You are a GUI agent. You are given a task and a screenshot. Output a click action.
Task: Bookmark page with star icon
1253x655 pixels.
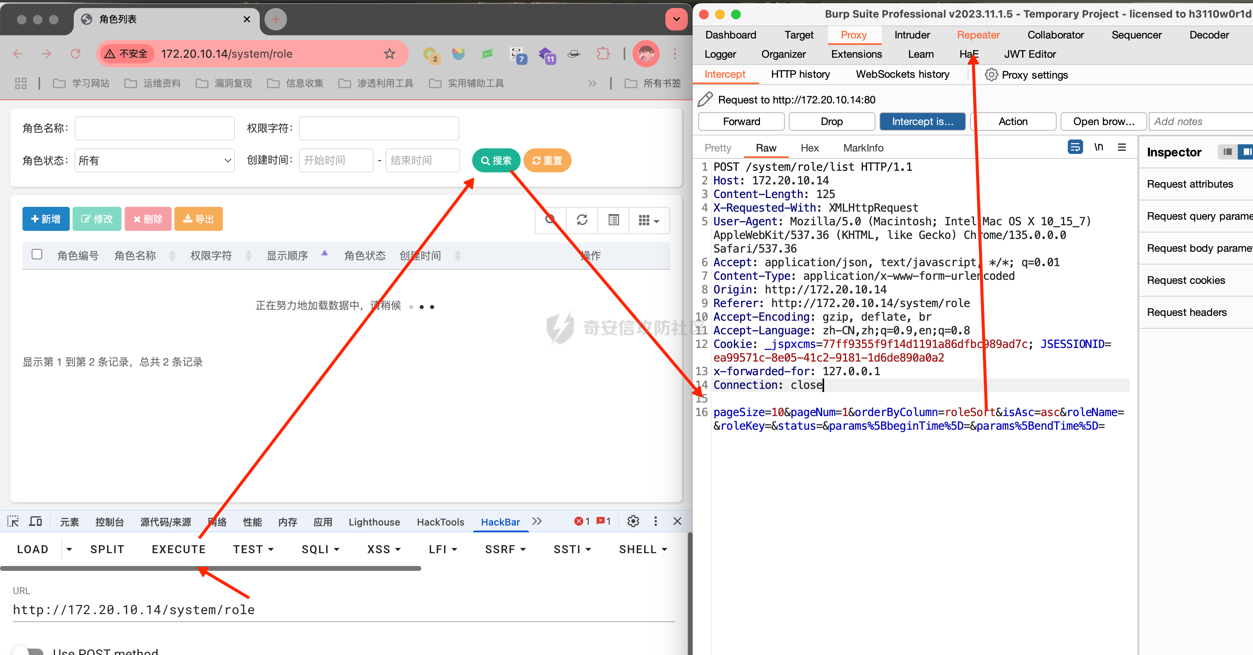point(389,53)
